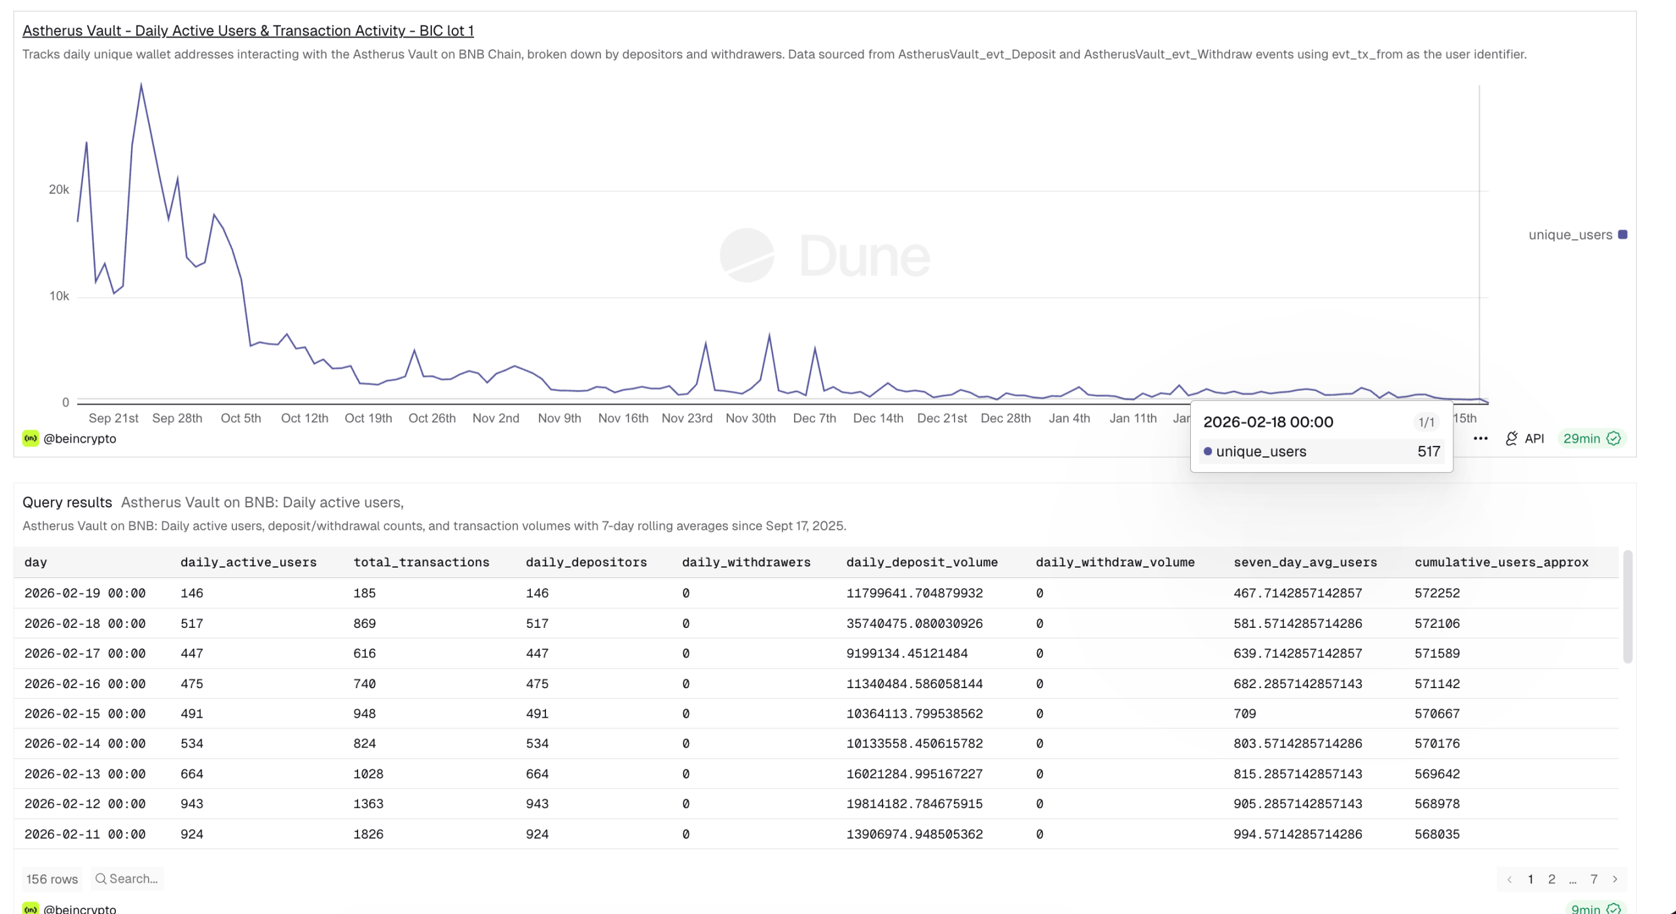Image resolution: width=1676 pixels, height=914 pixels.
Task: Click the API plug icon
Action: 1511,439
